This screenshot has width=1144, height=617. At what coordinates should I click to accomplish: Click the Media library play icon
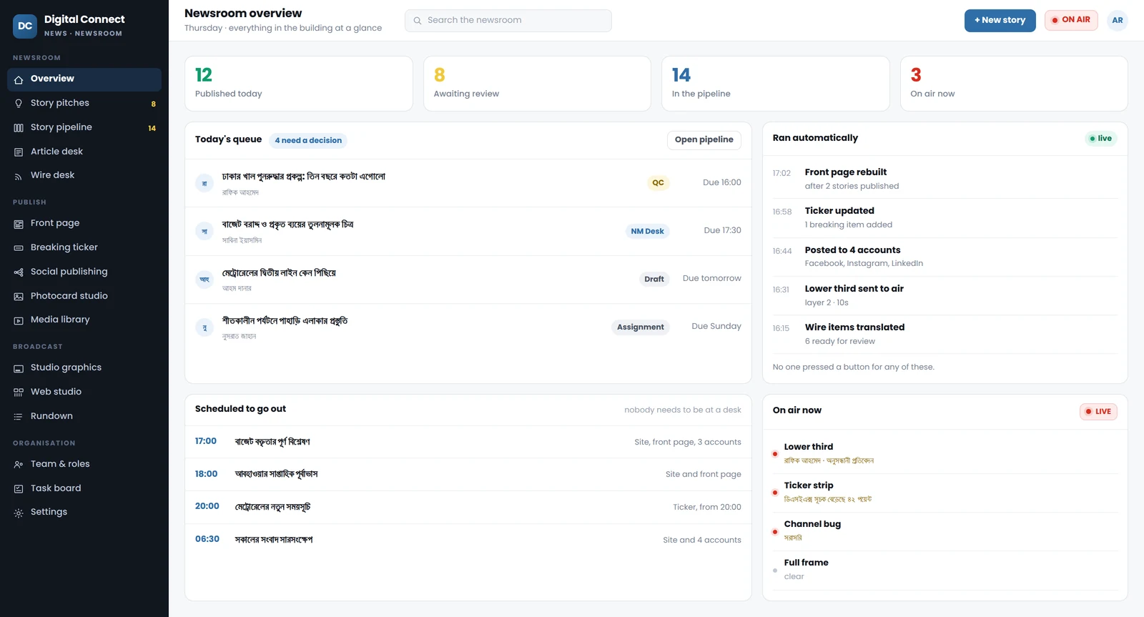pos(19,320)
